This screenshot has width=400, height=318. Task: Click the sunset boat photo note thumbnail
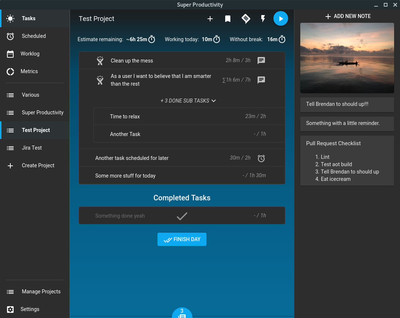point(347,58)
